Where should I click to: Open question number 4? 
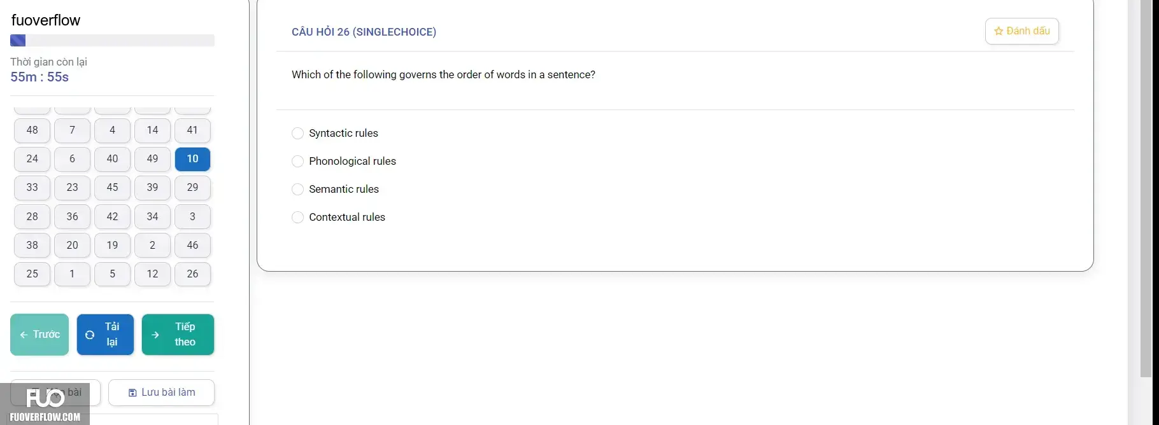[112, 130]
